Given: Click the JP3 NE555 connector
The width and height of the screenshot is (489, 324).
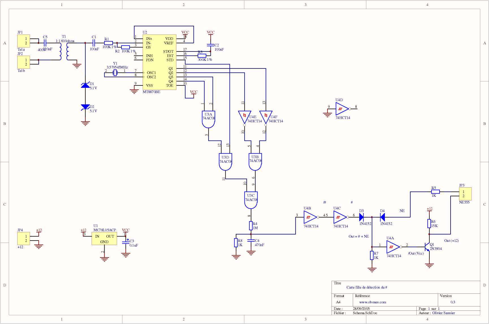Looking at the screenshot, I should [x=465, y=194].
